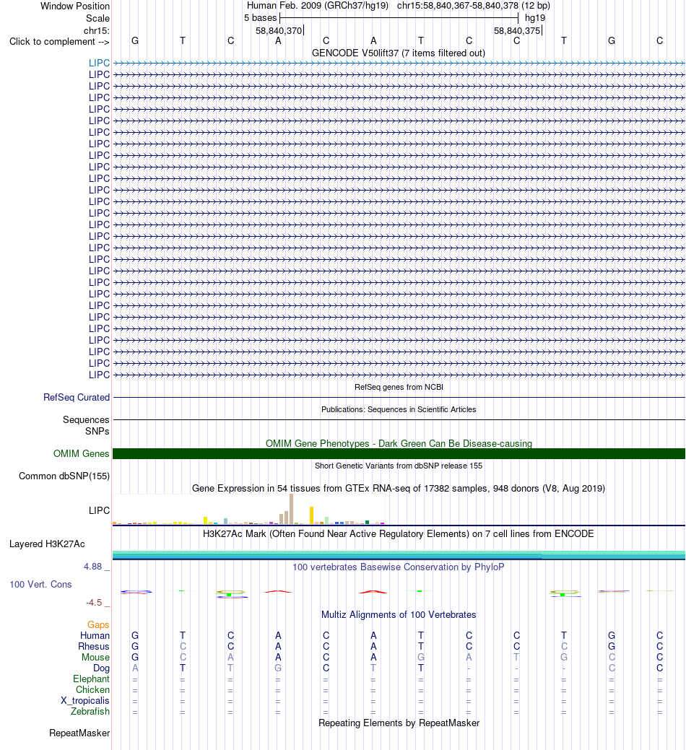686x750 pixels.
Task: Open 'RefSeq genes from NCBI' track title
Action: [x=399, y=387]
